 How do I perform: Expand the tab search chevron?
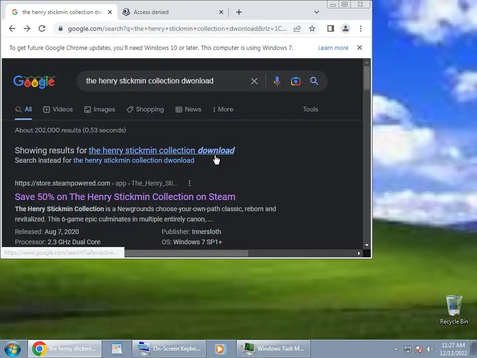click(x=317, y=12)
